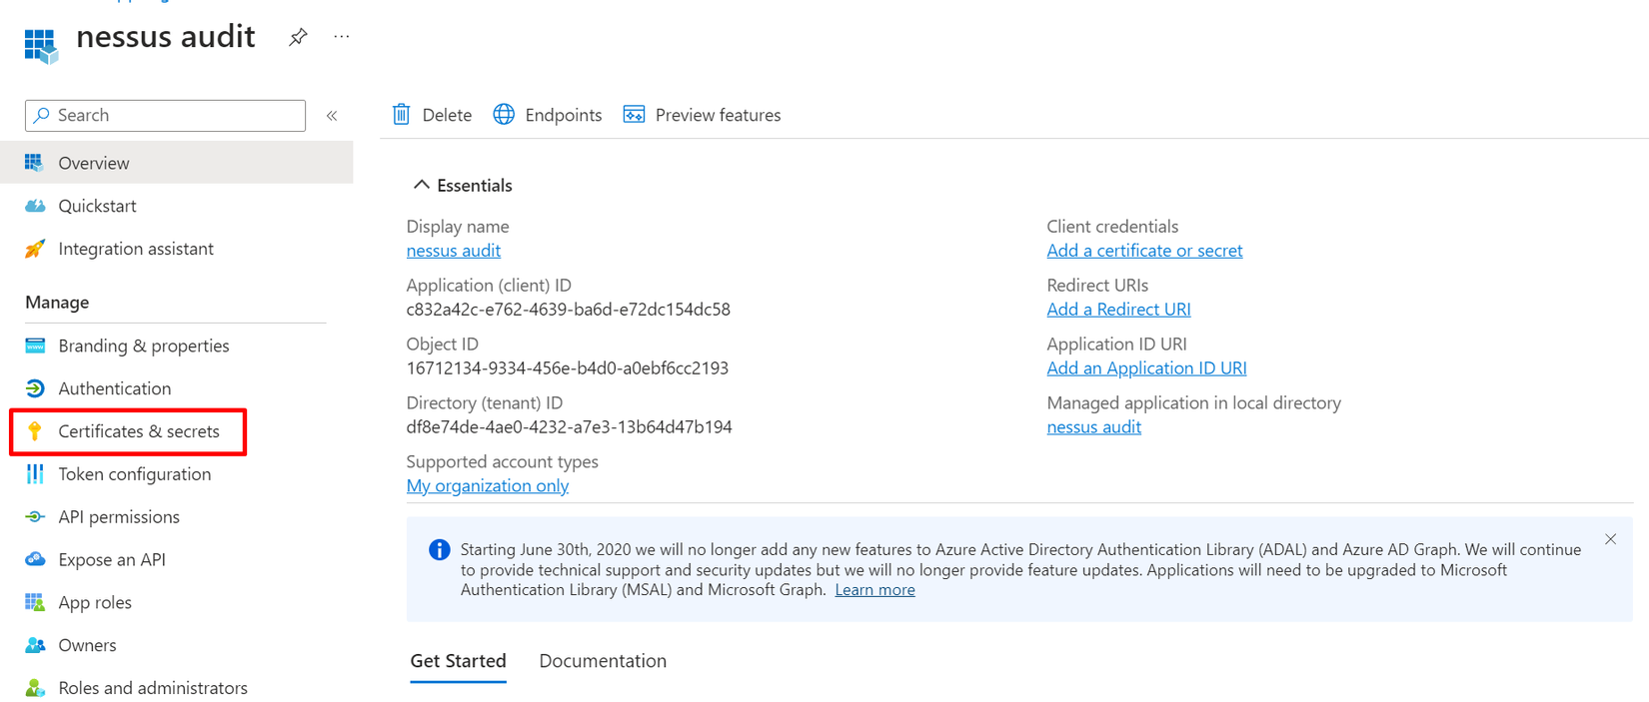Open Integration assistant rocket icon
The image size is (1649, 702).
[x=35, y=249]
